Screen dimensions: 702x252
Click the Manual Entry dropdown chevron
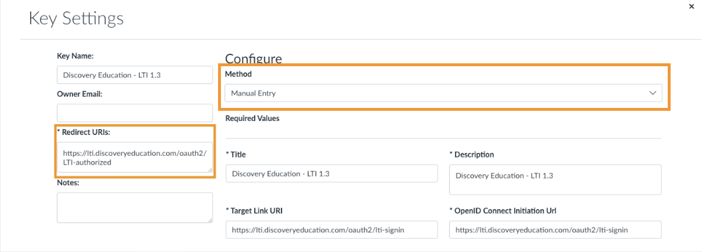pos(653,93)
